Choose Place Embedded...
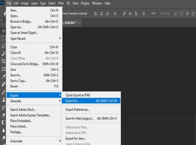 click(x=34, y=121)
